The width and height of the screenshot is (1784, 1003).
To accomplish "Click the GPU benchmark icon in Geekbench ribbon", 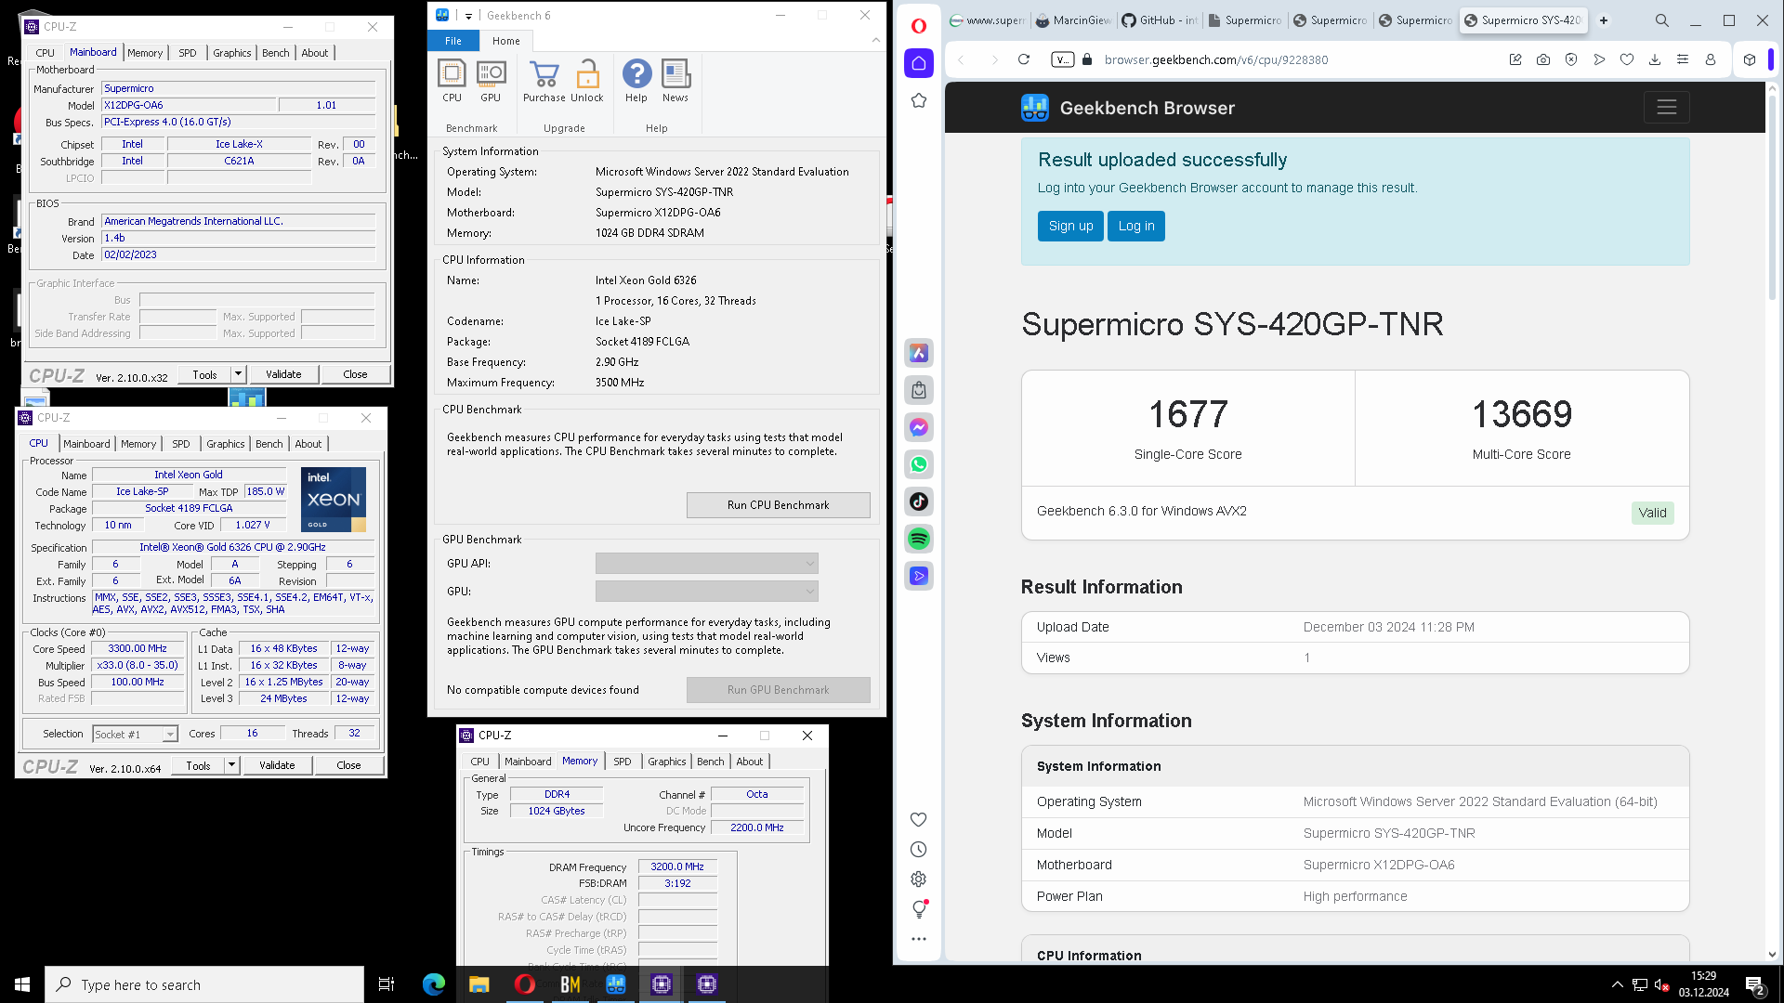I will [x=491, y=81].
